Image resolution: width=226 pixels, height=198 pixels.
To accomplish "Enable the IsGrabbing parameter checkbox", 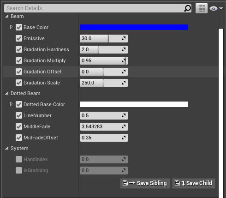I will point(19,170).
